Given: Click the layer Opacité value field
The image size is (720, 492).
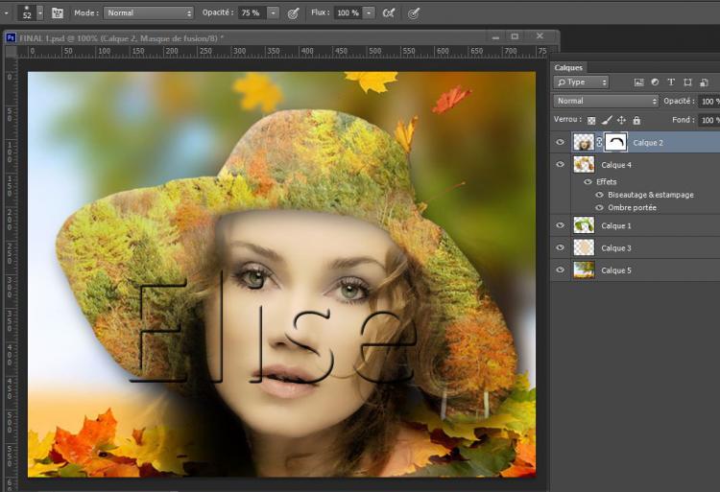Looking at the screenshot, I should (708, 102).
